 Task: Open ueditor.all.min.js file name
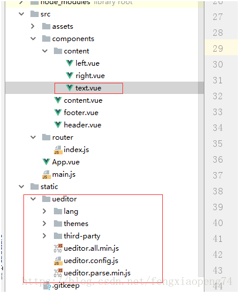[91, 248]
